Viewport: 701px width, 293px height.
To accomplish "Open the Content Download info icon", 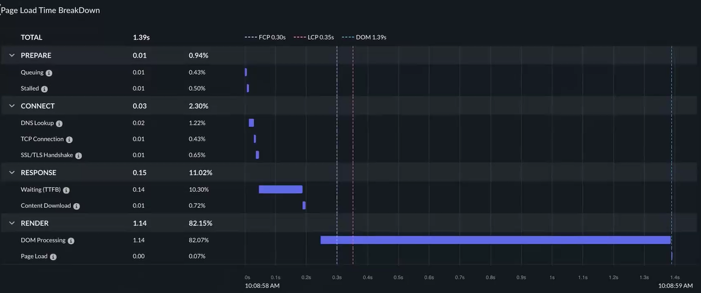I will coord(76,206).
